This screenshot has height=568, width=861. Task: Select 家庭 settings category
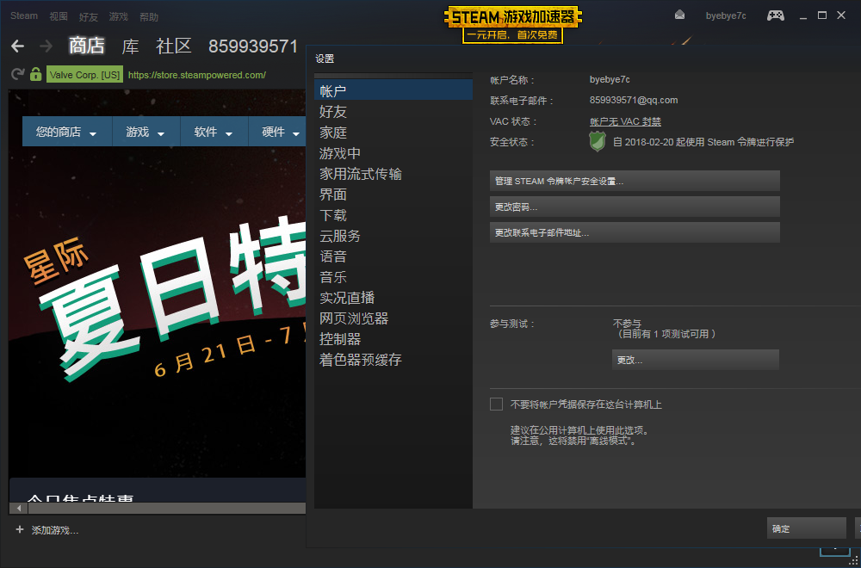point(393,133)
